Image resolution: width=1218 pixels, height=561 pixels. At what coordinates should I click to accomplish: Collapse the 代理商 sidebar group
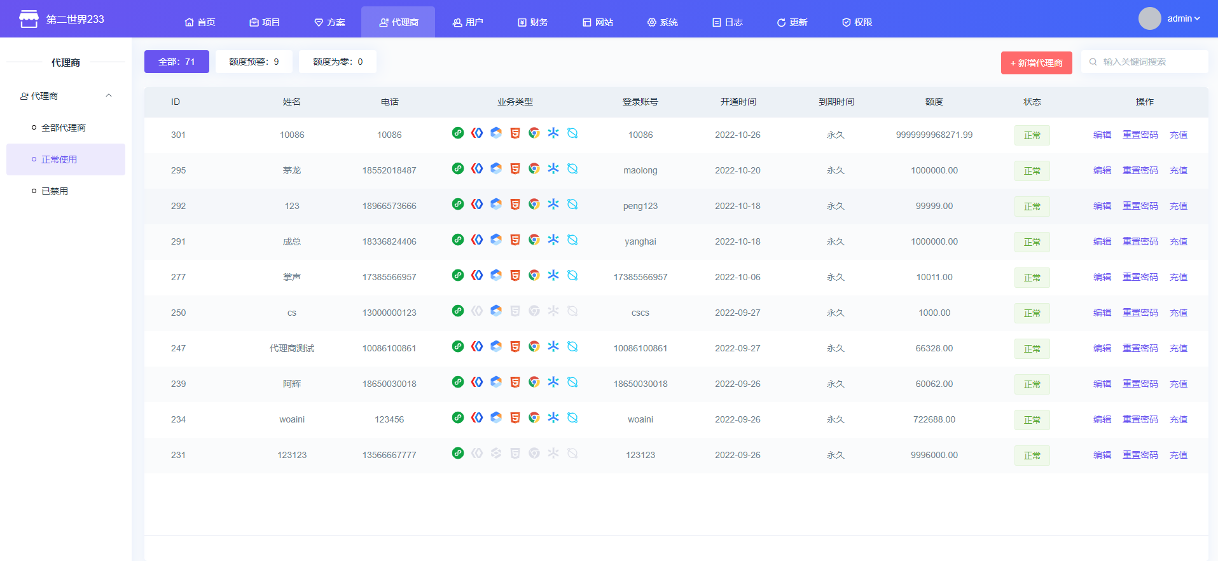66,96
